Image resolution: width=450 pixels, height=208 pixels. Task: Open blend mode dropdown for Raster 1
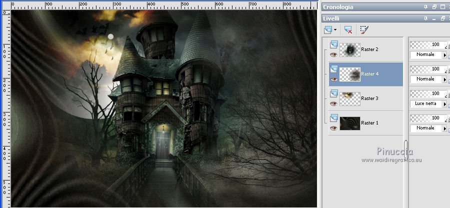[x=445, y=128]
